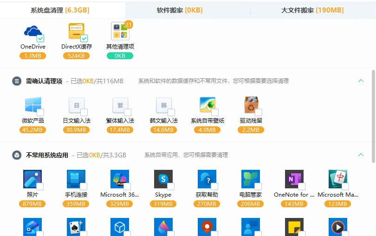Screen dimensions: 376x236
Task: Click the OneNote app icon
Action: coord(294,179)
